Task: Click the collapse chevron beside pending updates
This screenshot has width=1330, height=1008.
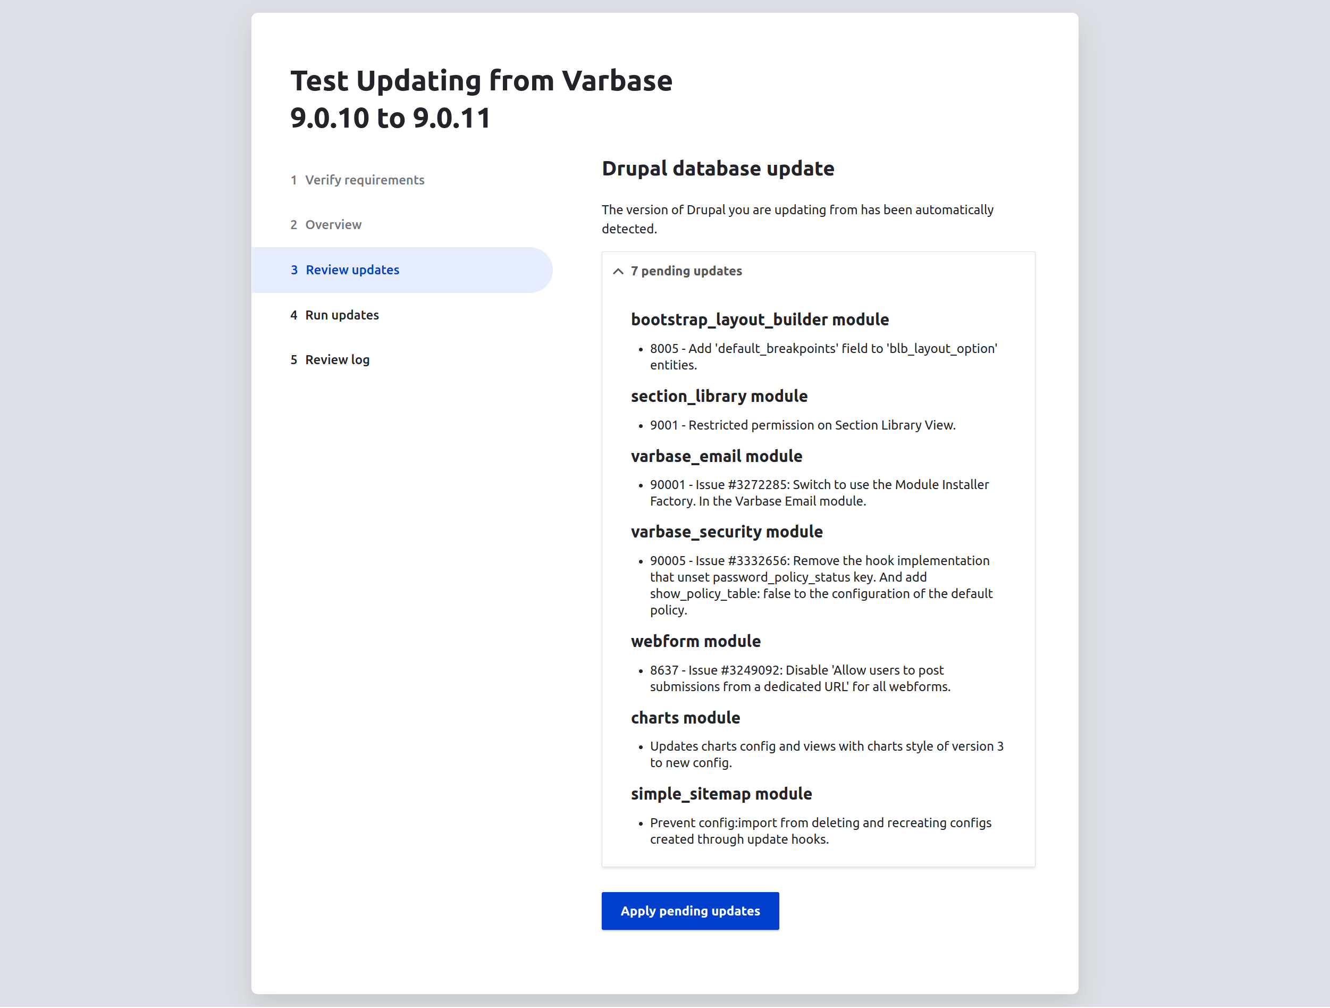Action: point(618,271)
